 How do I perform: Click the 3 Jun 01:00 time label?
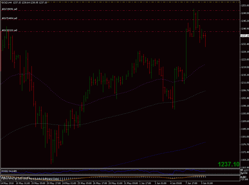[x=161, y=183]
